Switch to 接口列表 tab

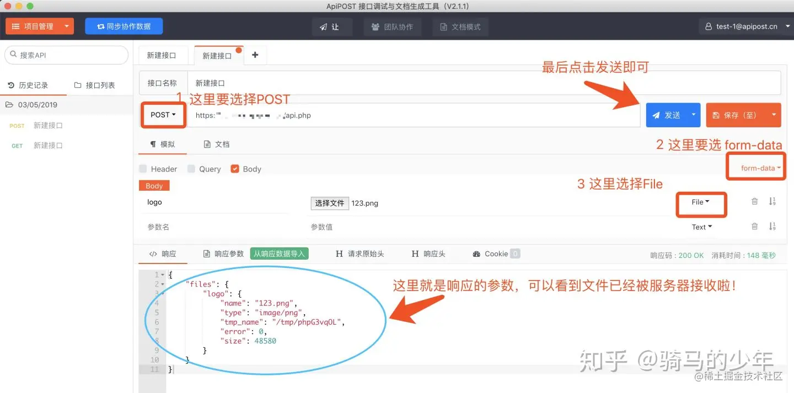click(95, 85)
